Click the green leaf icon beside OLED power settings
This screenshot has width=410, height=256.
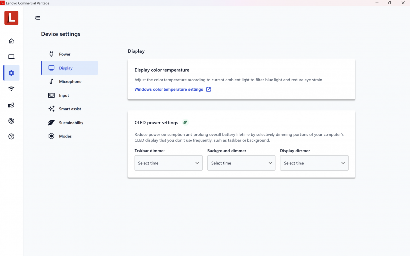pos(185,123)
